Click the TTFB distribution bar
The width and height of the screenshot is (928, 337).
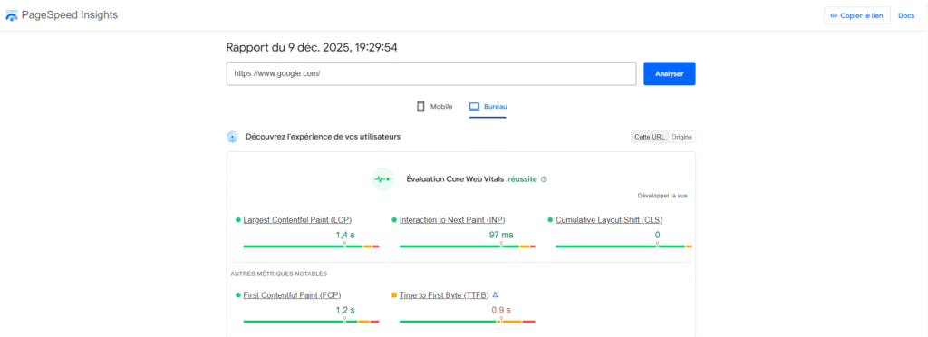click(468, 322)
